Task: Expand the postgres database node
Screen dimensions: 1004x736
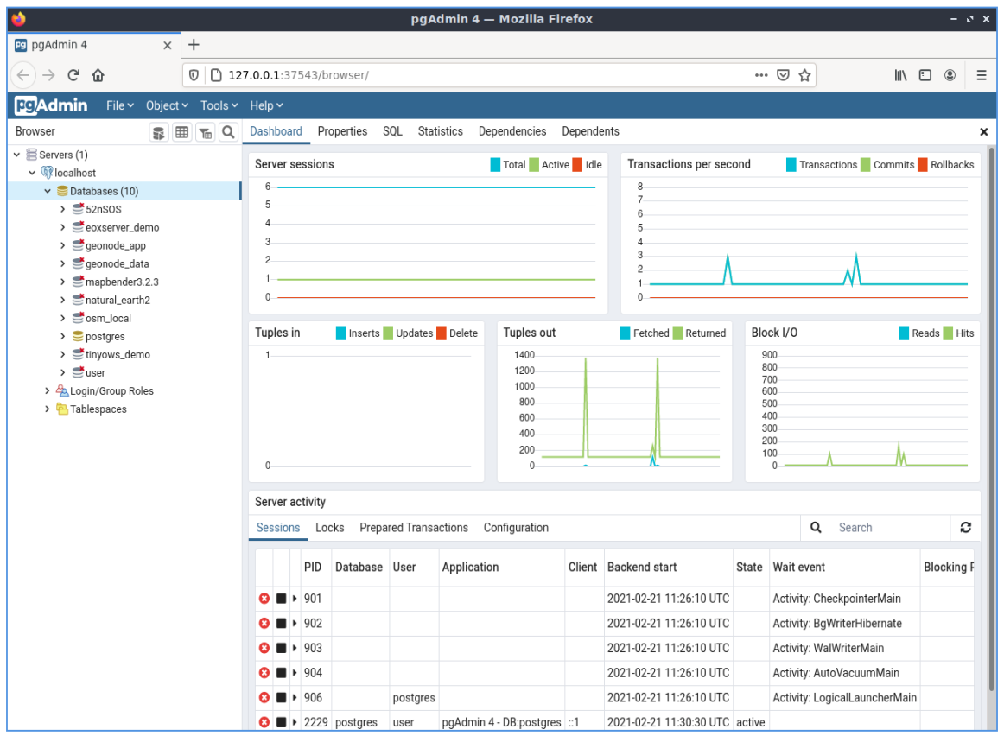Action: pos(63,337)
